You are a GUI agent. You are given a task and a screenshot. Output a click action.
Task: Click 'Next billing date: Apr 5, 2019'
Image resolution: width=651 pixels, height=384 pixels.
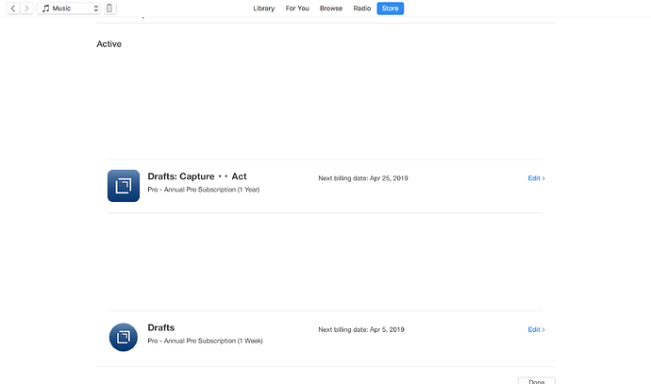(361, 329)
